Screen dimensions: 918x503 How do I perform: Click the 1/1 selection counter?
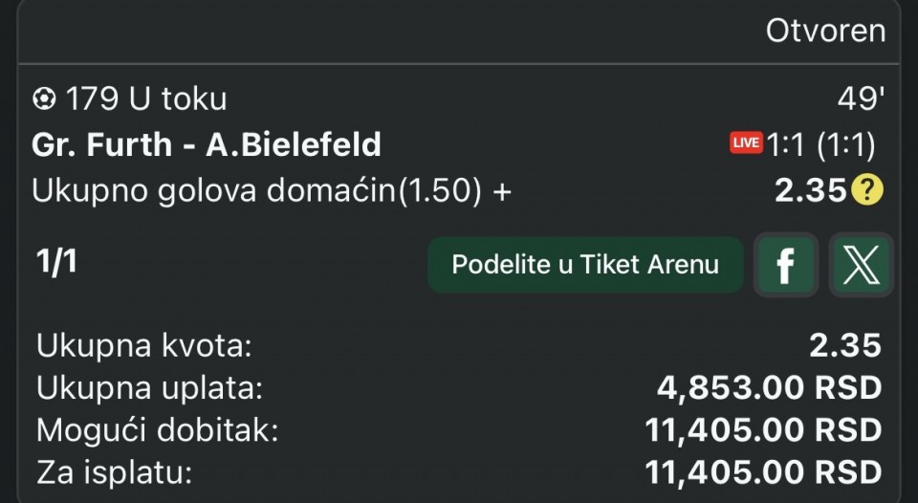pos(56,263)
